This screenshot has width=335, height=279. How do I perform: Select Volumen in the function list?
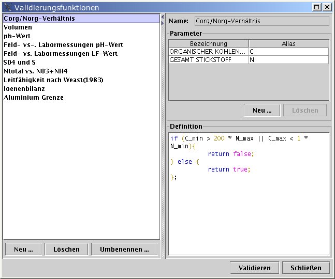[x=81, y=27]
